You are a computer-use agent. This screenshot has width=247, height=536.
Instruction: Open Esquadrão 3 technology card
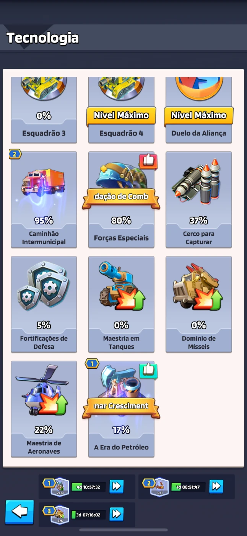[x=44, y=110]
